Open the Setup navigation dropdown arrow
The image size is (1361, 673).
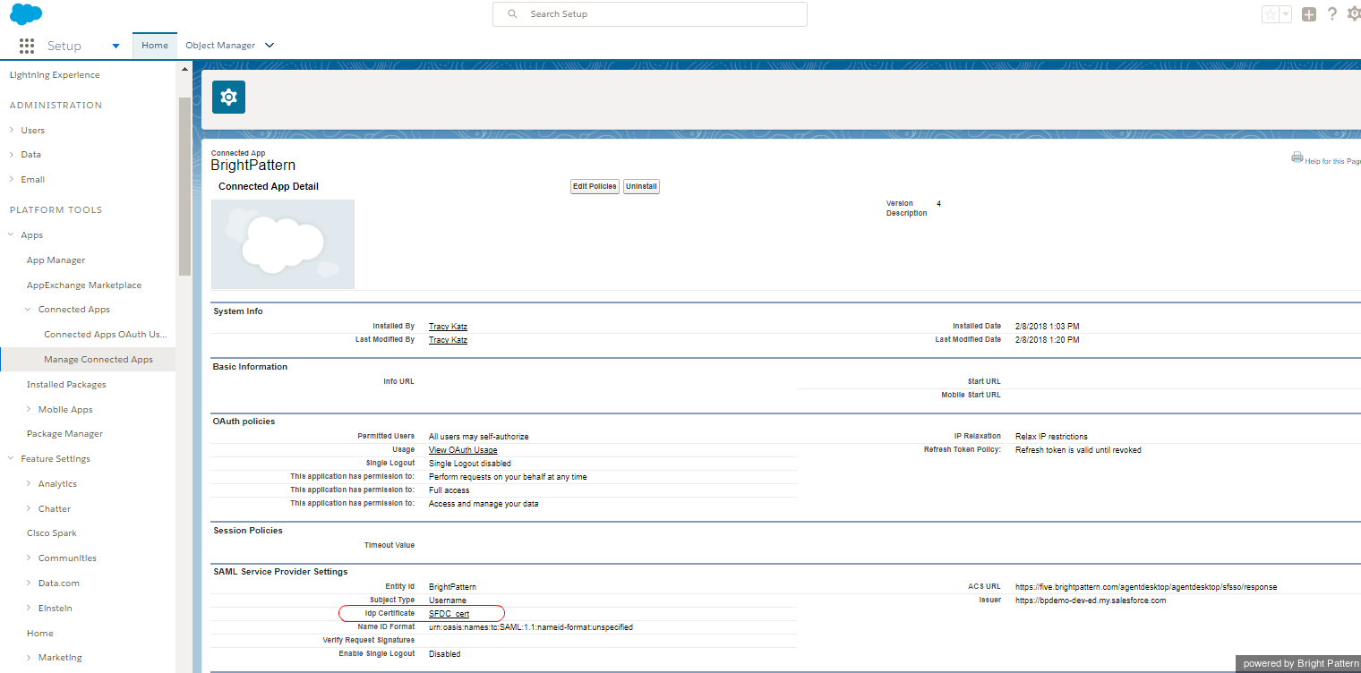[x=116, y=46]
